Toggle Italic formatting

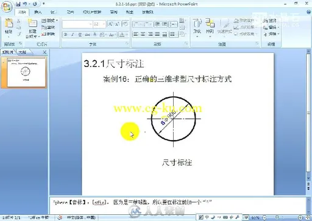tap(73, 35)
